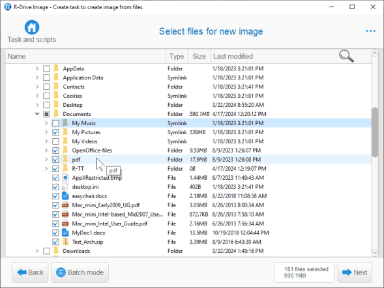The height and width of the screenshot is (288, 384).
Task: Check the Downloads folder checkbox
Action: pos(46,251)
